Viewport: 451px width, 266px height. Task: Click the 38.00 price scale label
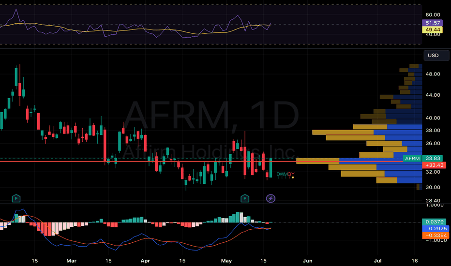(433, 130)
